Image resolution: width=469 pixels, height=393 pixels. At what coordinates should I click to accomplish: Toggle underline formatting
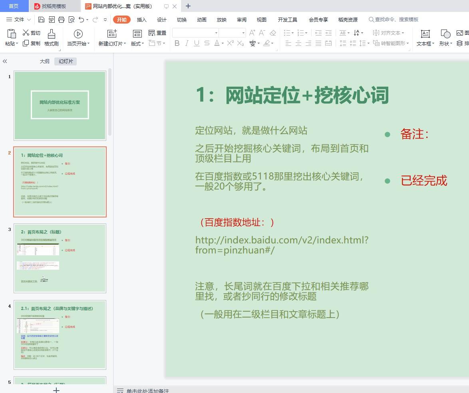click(x=196, y=44)
